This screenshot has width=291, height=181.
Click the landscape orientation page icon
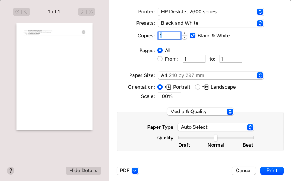[x=206, y=87]
